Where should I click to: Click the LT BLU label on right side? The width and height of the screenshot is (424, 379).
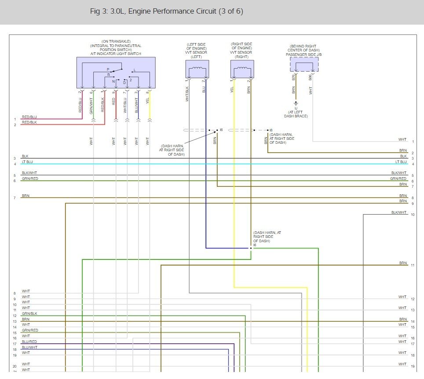[401, 162]
